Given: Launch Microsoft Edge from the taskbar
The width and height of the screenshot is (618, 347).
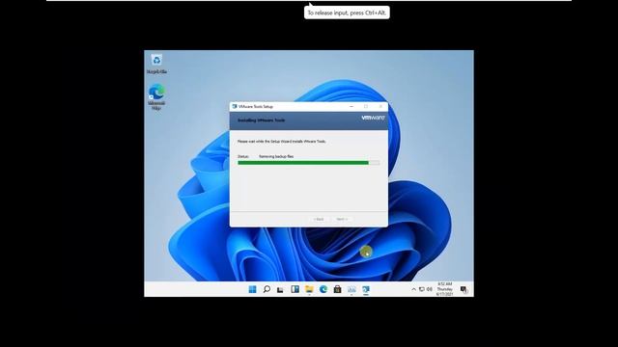Looking at the screenshot, I should [x=323, y=289].
